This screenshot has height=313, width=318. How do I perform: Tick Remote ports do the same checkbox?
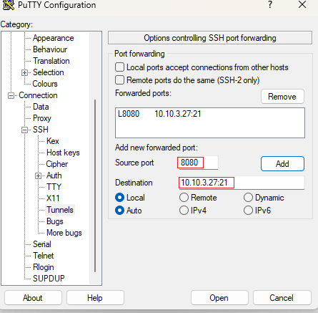tap(119, 80)
